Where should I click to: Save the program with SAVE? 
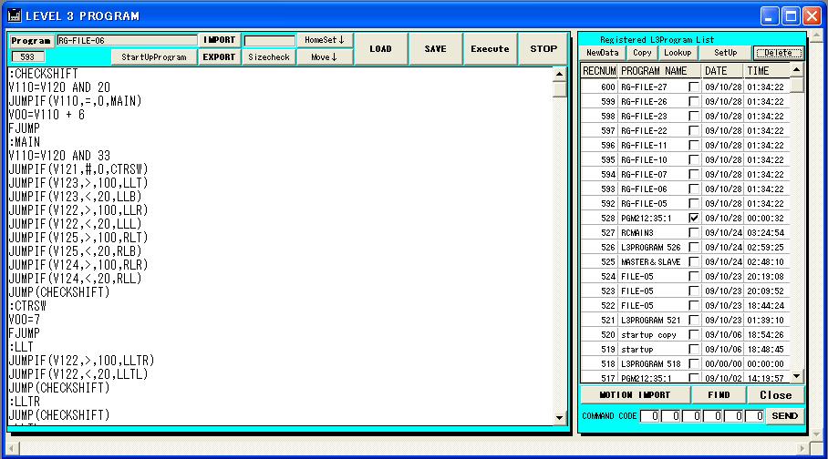(435, 48)
